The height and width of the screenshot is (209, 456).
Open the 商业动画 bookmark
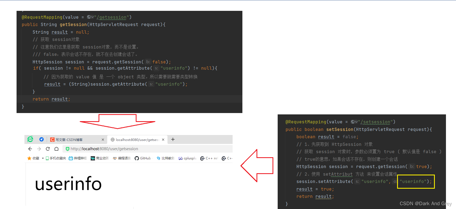[100, 158]
